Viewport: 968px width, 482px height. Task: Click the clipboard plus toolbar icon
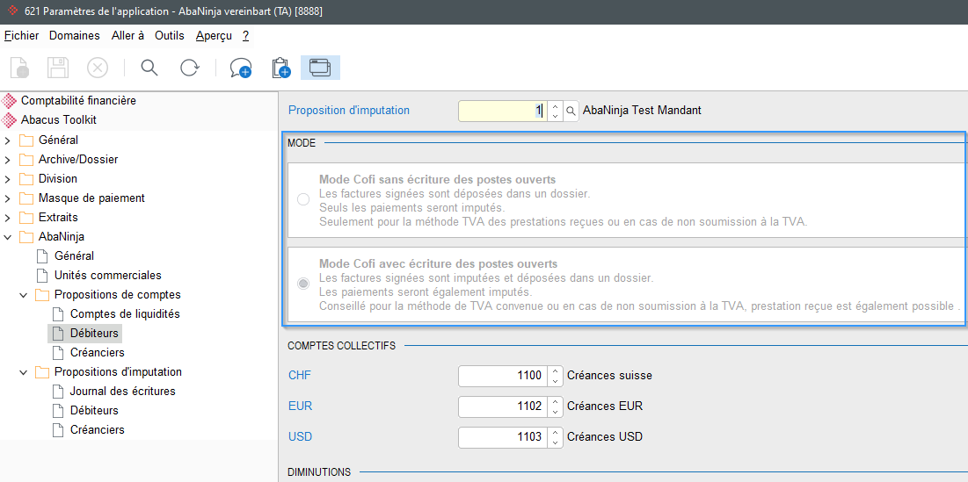[x=280, y=68]
